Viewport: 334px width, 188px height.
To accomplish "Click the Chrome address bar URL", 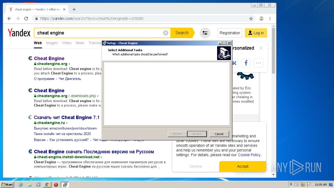I will 92,19.
